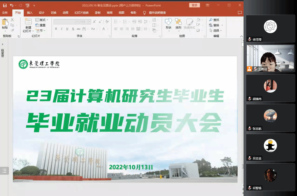Click the Reset (重置) button
This screenshot has height=196, width=297.
point(41,25)
